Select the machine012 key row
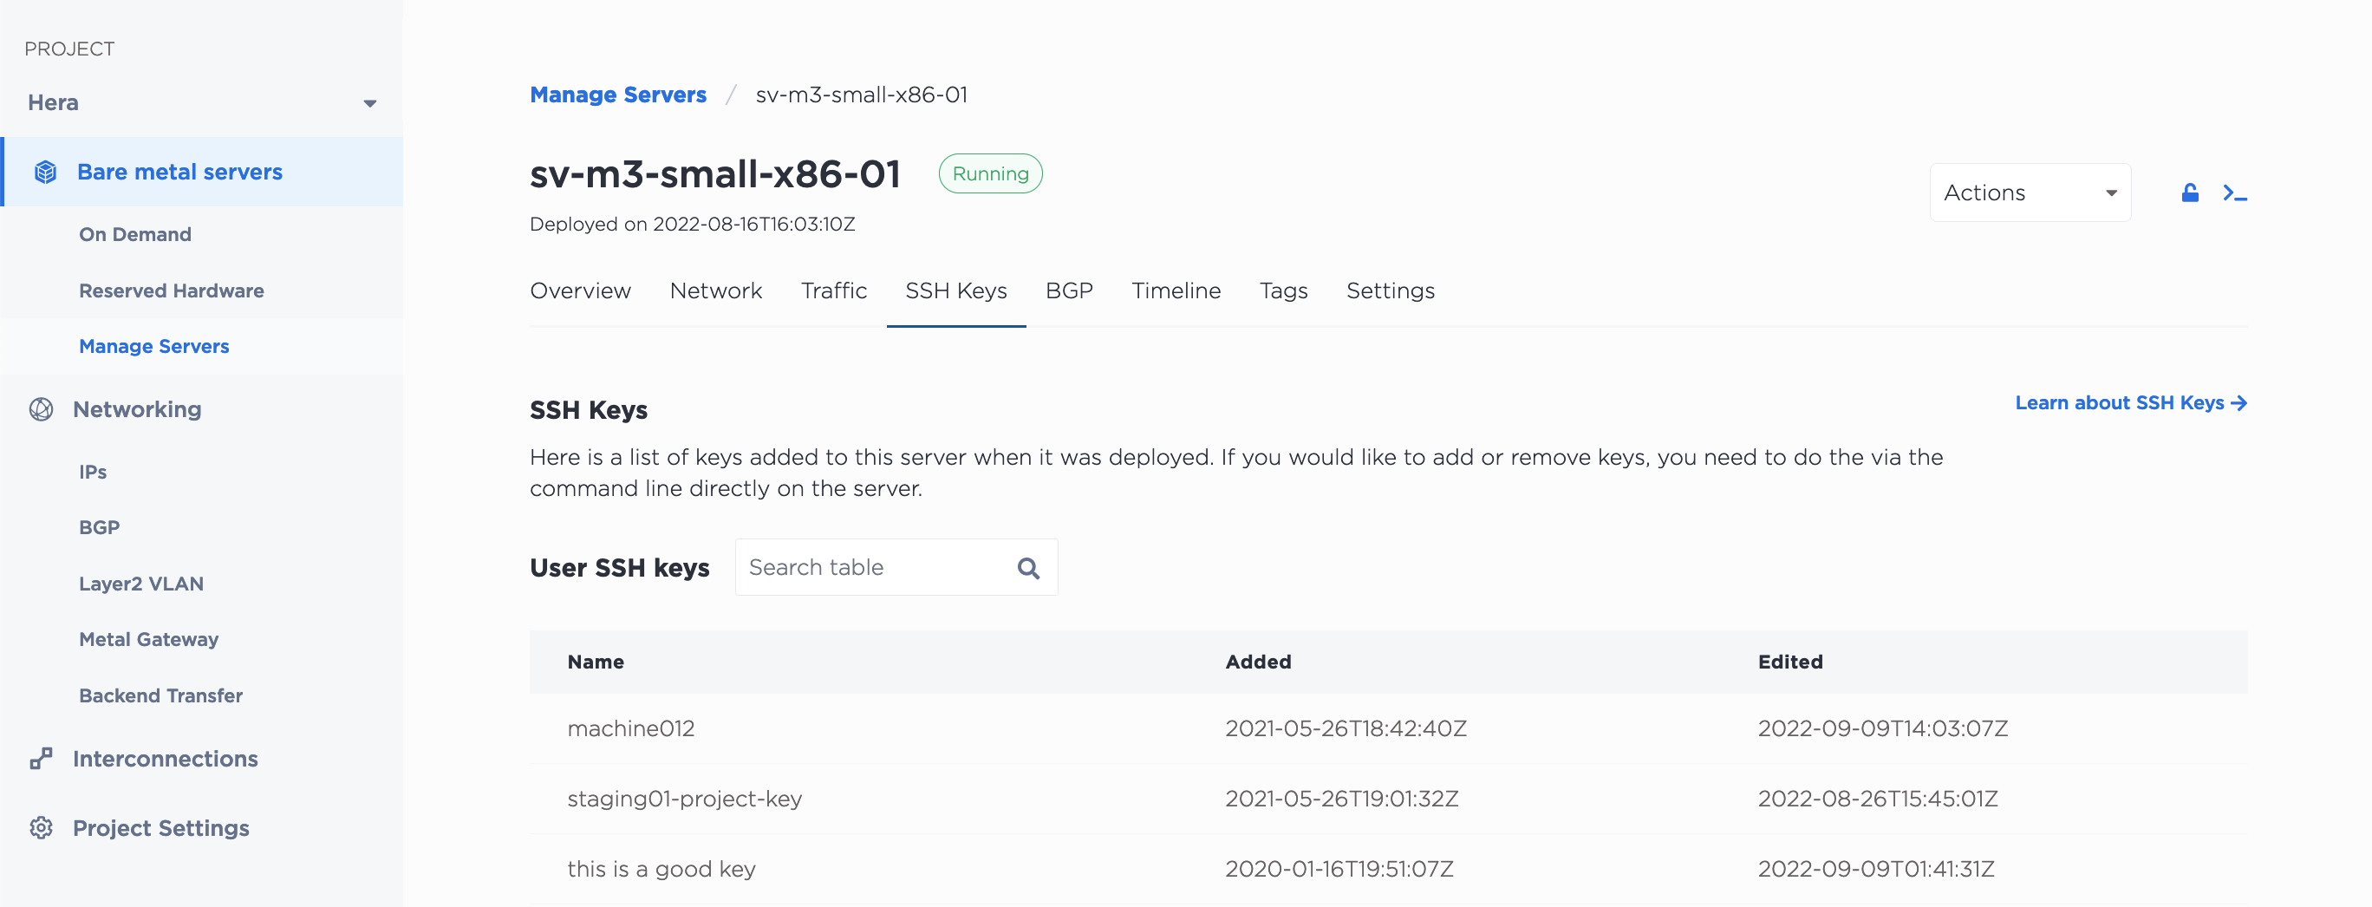 [631, 728]
